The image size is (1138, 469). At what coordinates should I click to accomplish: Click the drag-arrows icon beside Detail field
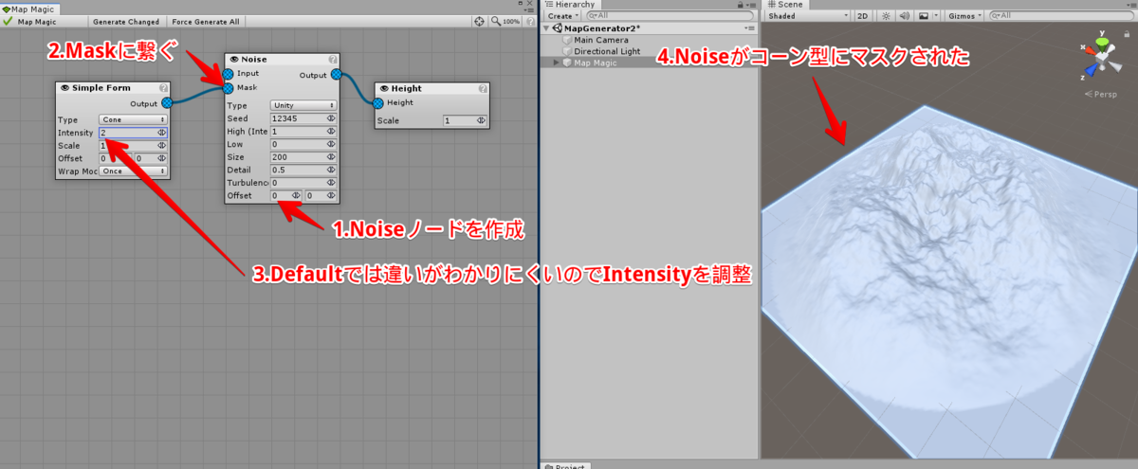click(331, 170)
